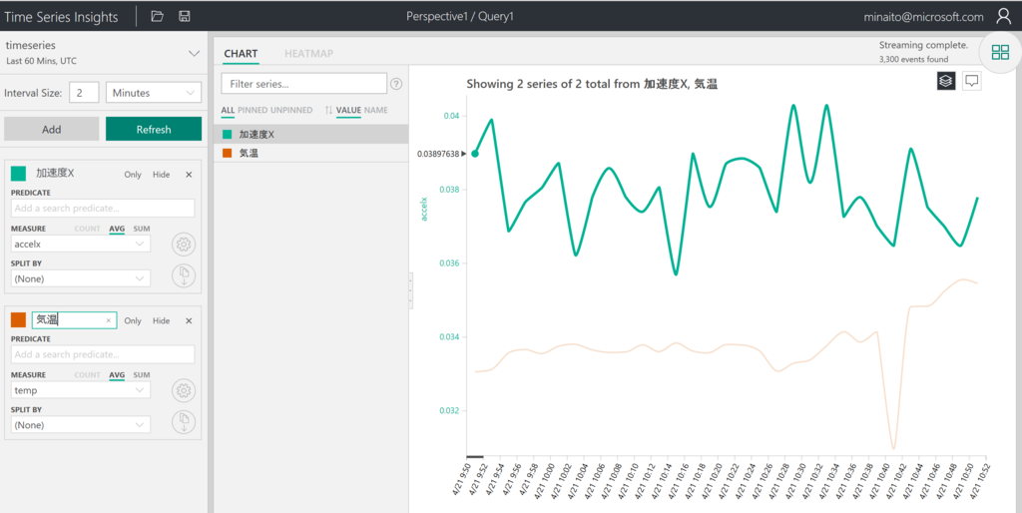Viewport: 1022px width, 513px height.
Task: Open settings gear for accelx measure
Action: point(184,246)
